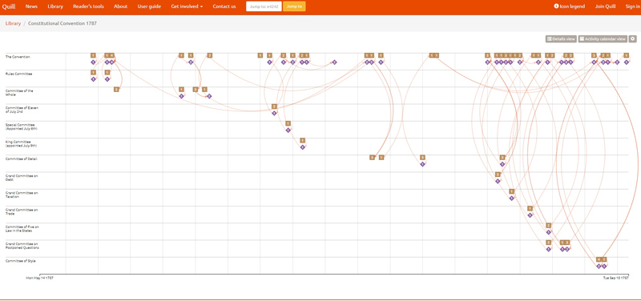Click the Icon legend info icon

(x=556, y=6)
